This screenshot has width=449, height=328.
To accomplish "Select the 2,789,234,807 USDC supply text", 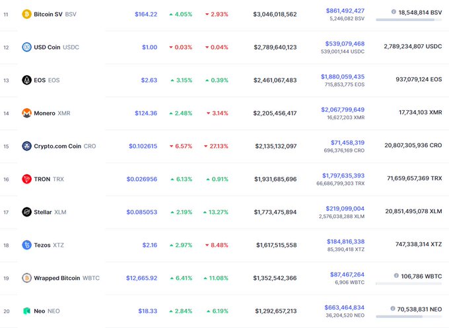I will pyautogui.click(x=413, y=46).
